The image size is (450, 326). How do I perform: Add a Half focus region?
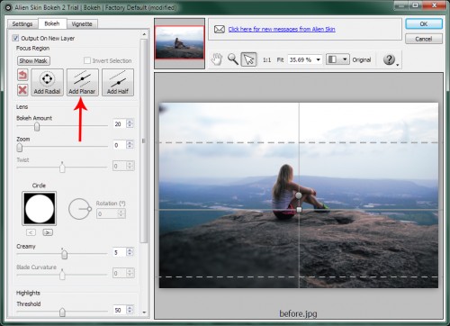tap(118, 82)
